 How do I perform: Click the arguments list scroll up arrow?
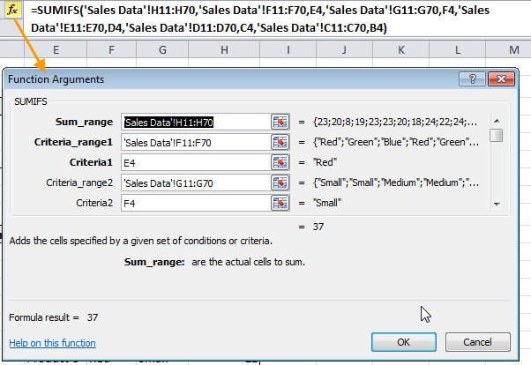click(x=497, y=120)
